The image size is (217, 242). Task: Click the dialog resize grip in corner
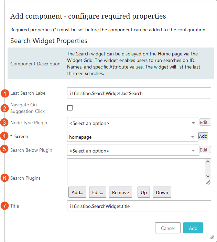pos(211,237)
